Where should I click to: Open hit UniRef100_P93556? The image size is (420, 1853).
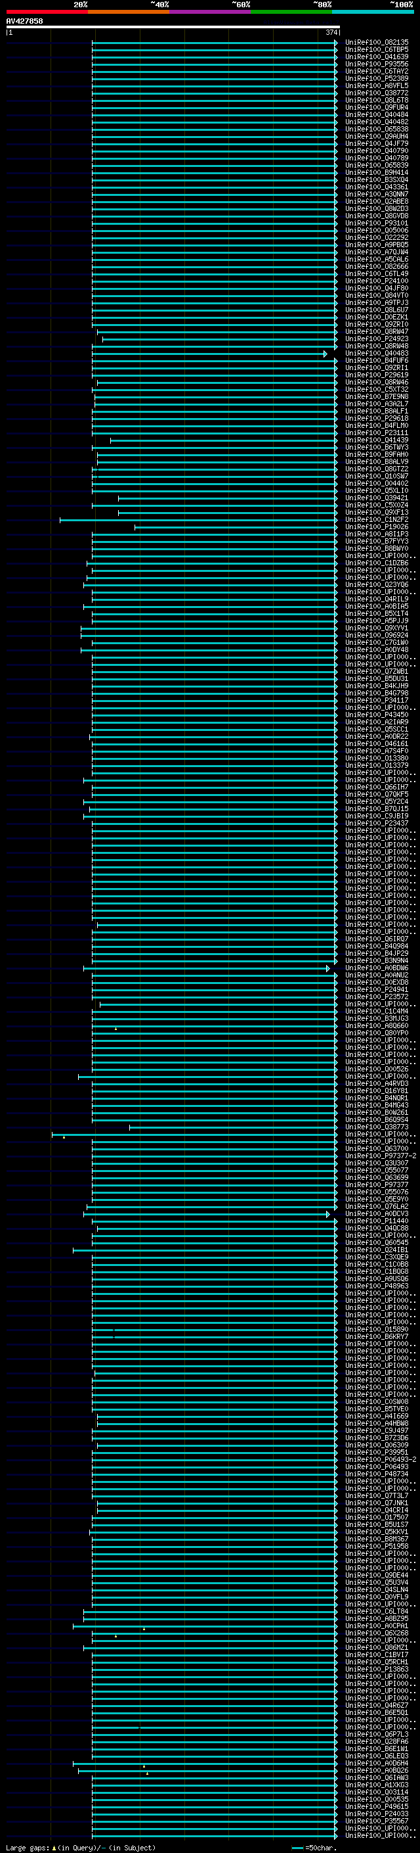377,64
